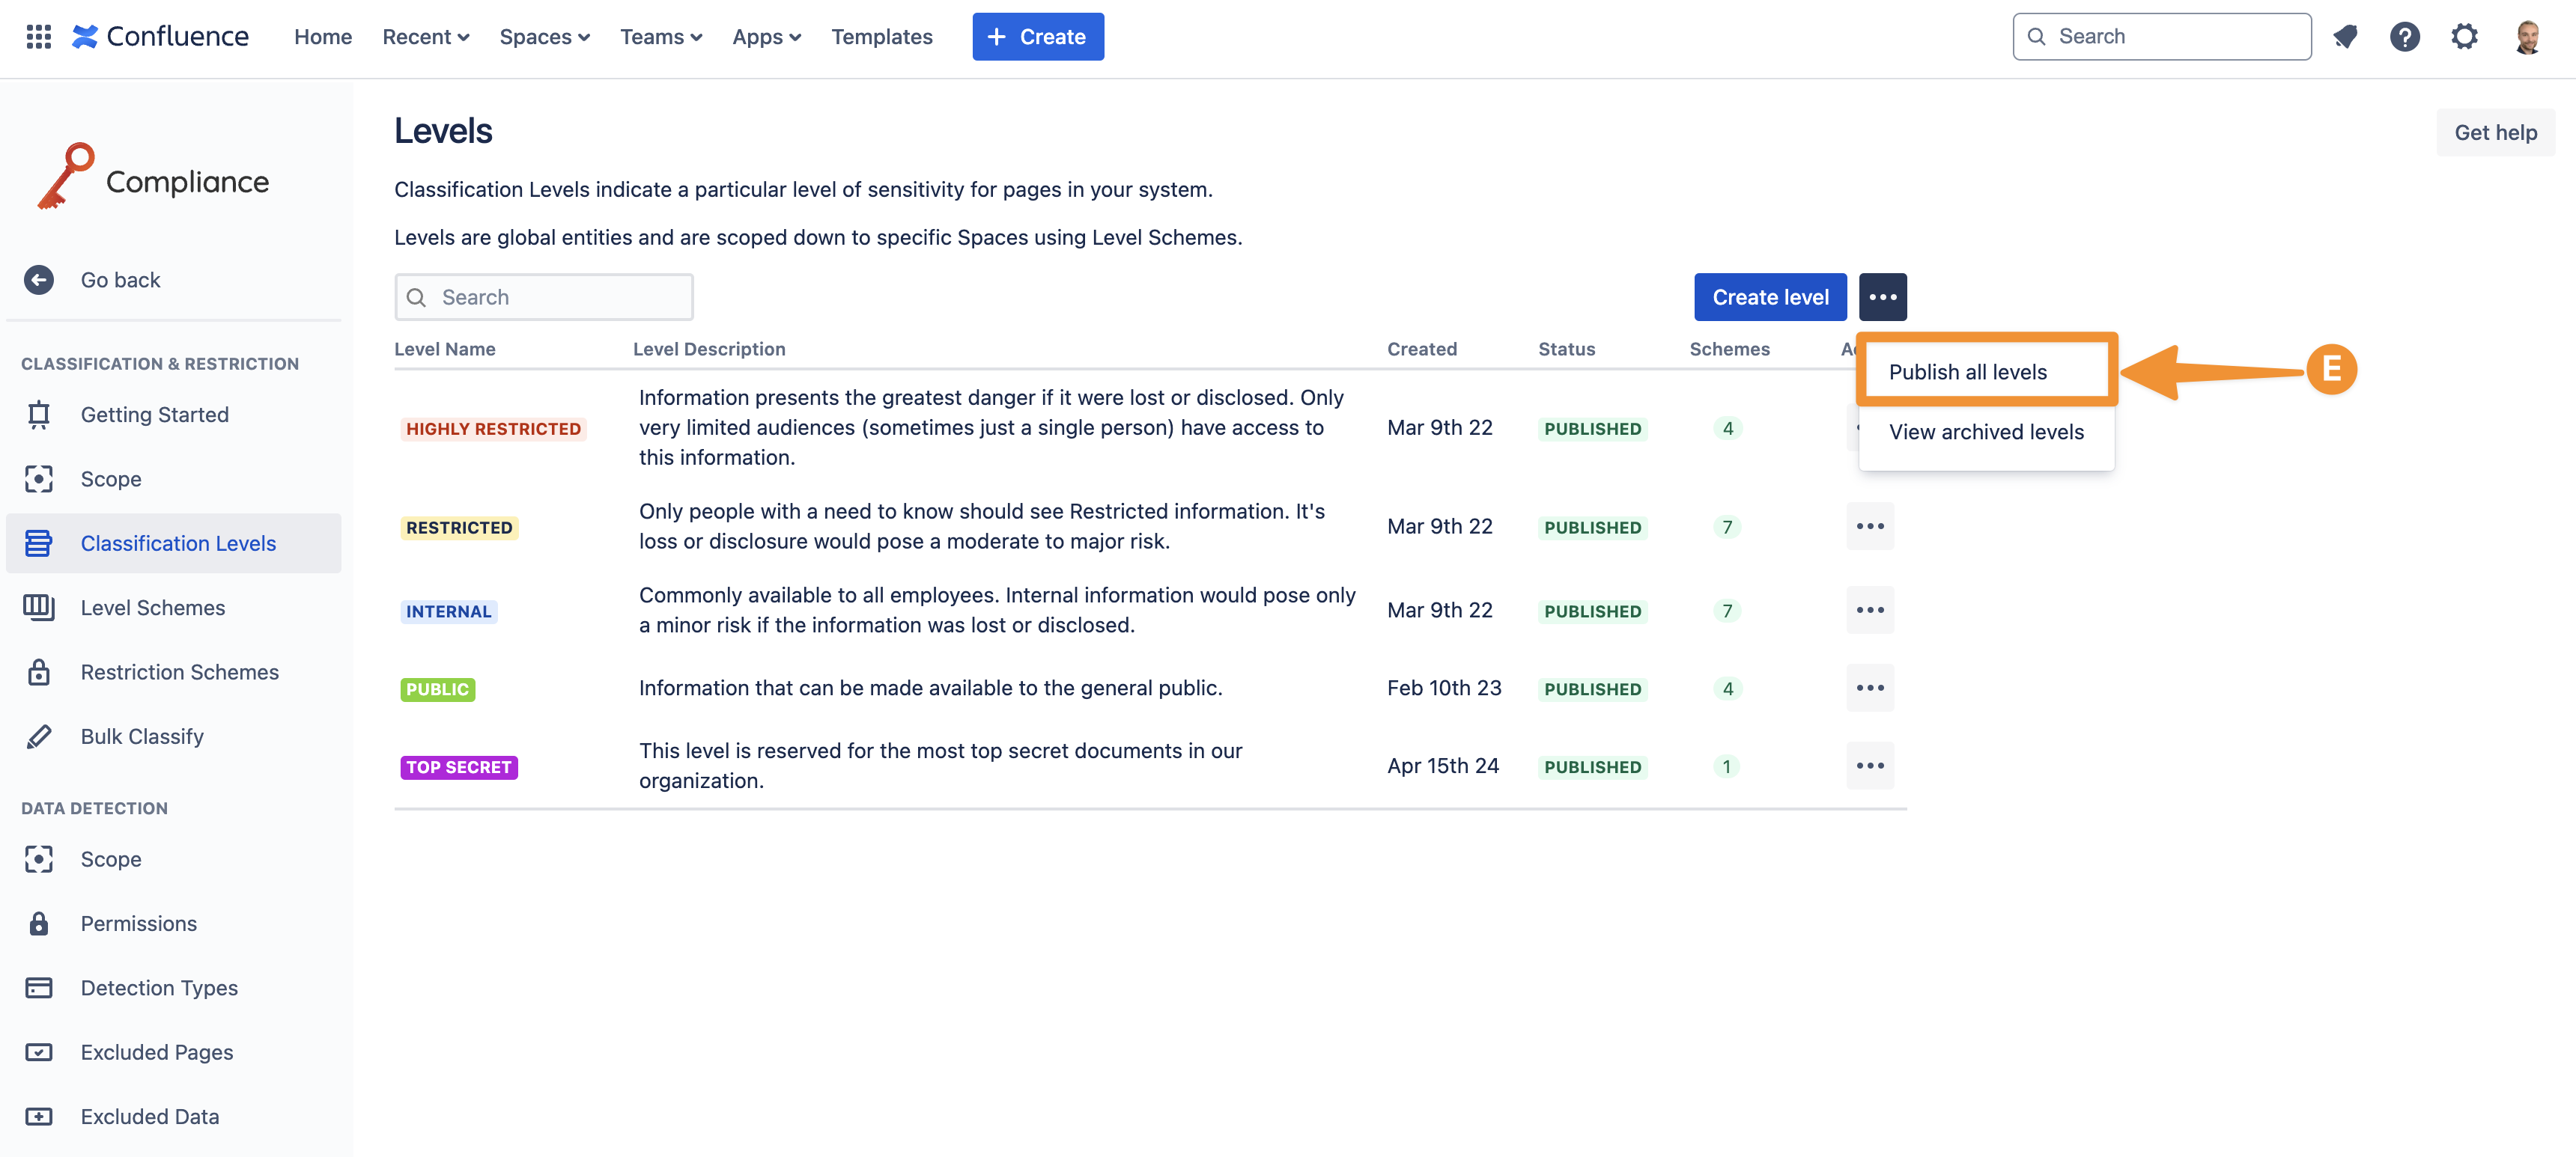Image resolution: width=2576 pixels, height=1157 pixels.
Task: Open Restriction Schemes lock item
Action: click(179, 672)
